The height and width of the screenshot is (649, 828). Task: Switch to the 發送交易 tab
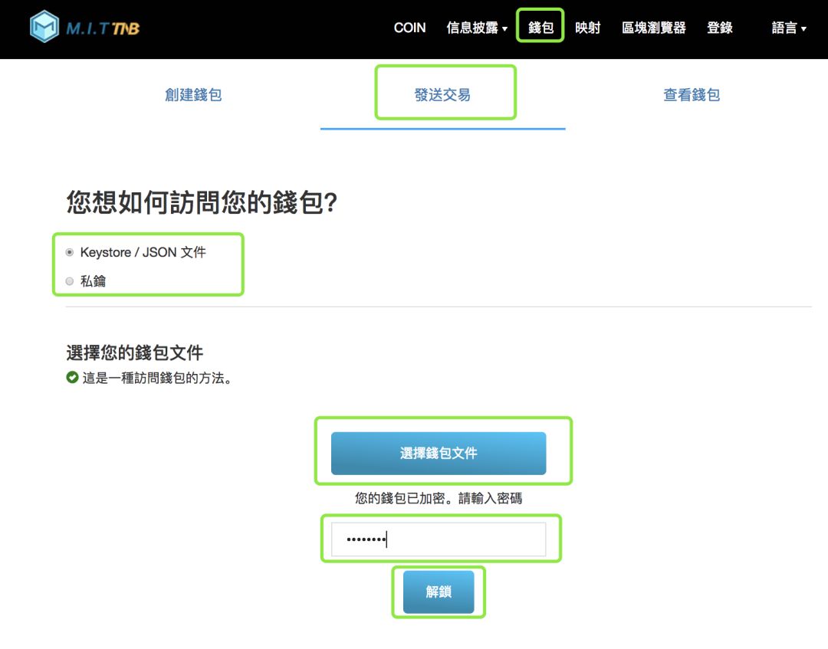(x=445, y=93)
